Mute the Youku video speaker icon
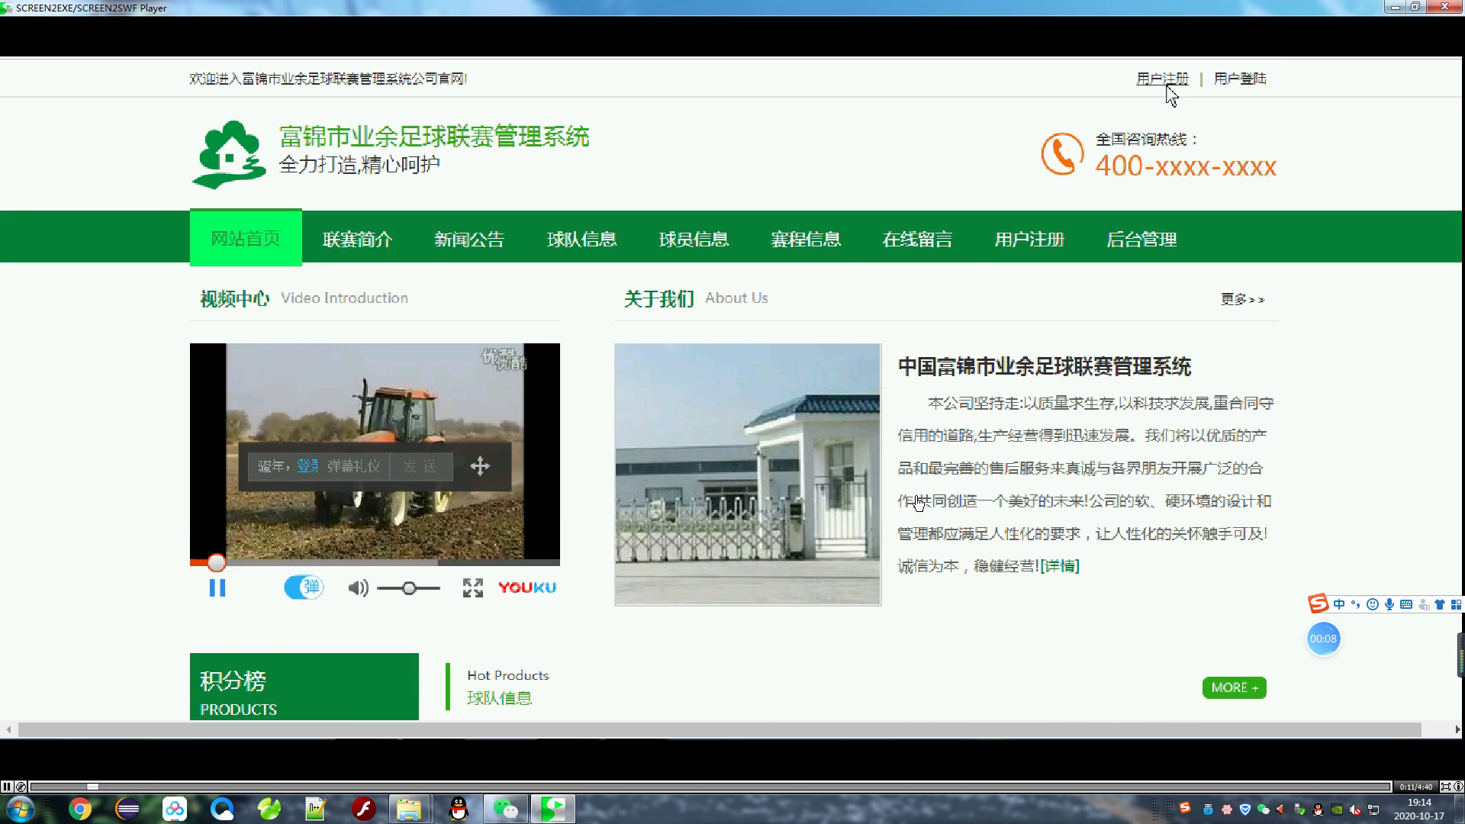 click(358, 588)
